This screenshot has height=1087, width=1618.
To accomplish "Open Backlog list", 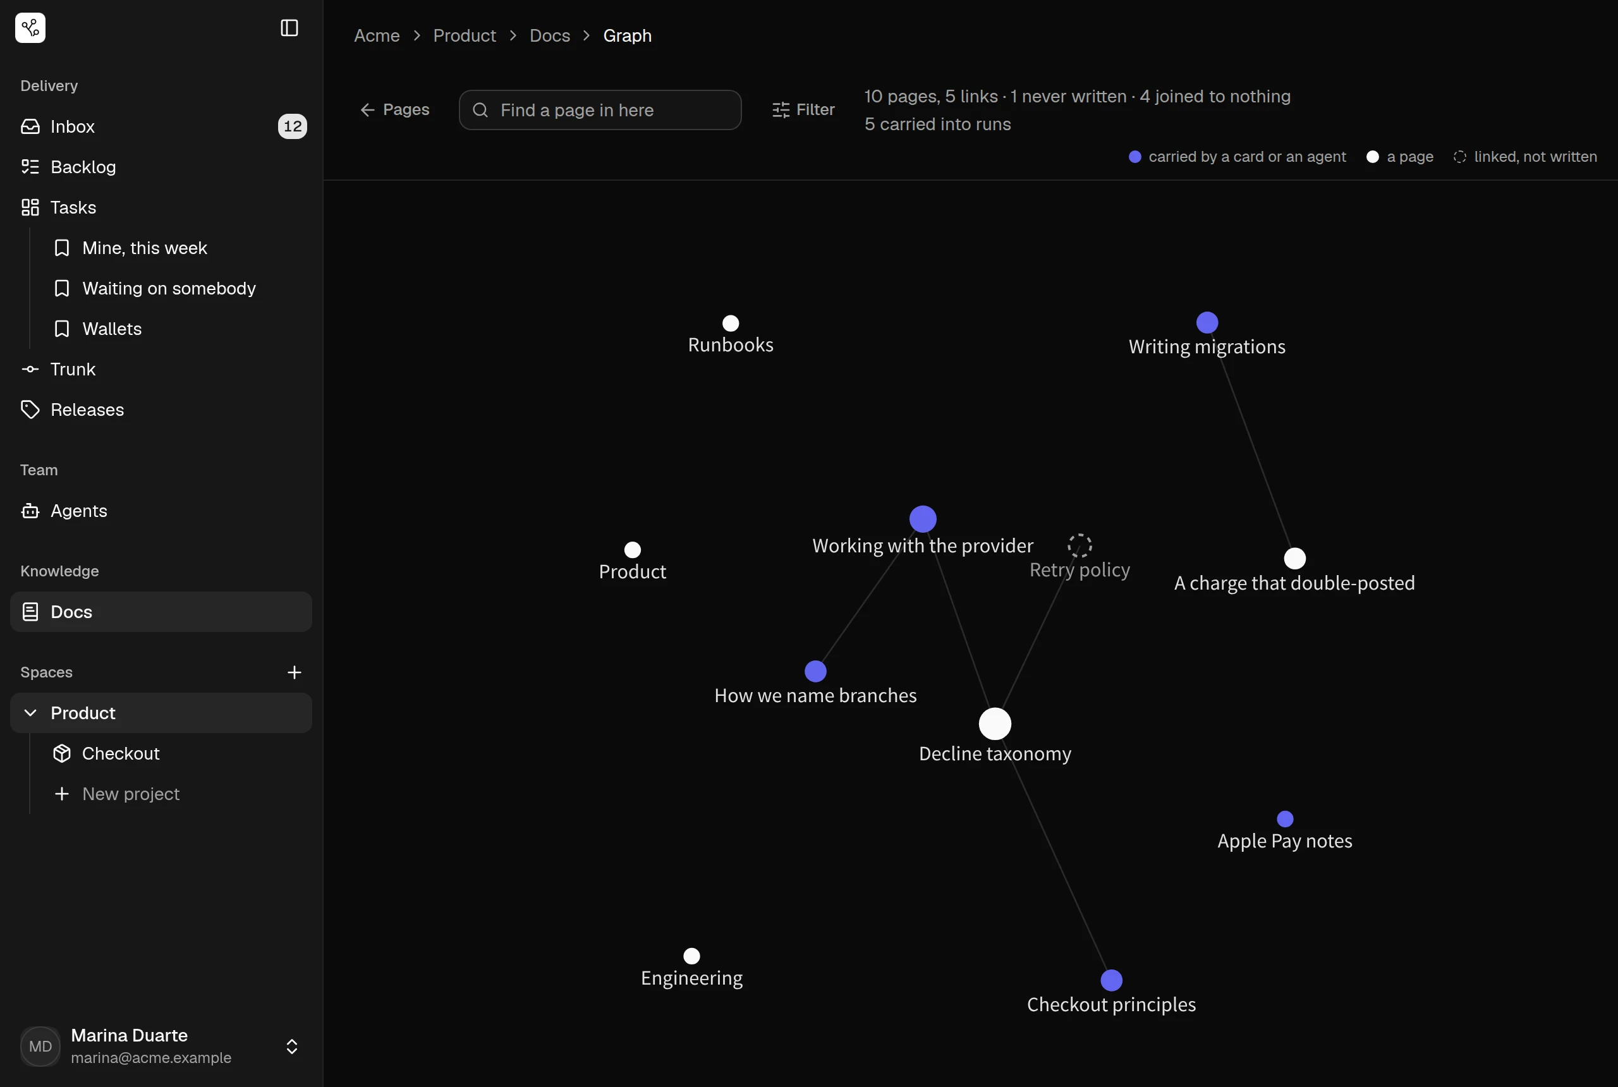I will pos(161,166).
